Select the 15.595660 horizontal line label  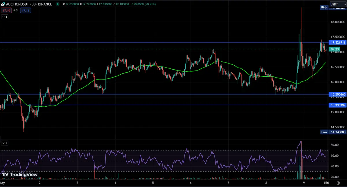[x=337, y=94]
